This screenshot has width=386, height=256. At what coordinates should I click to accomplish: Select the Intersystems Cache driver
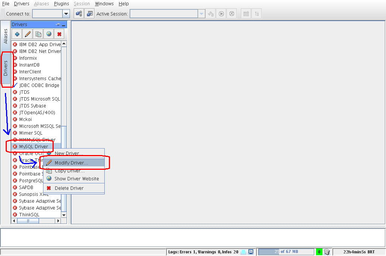tap(36, 79)
